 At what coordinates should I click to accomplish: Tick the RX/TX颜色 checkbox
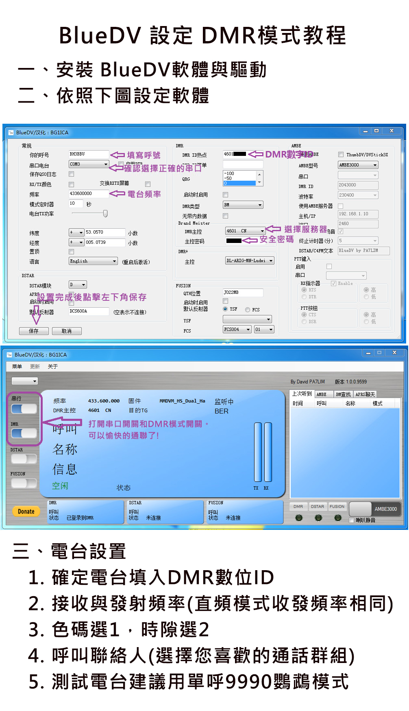(x=72, y=184)
